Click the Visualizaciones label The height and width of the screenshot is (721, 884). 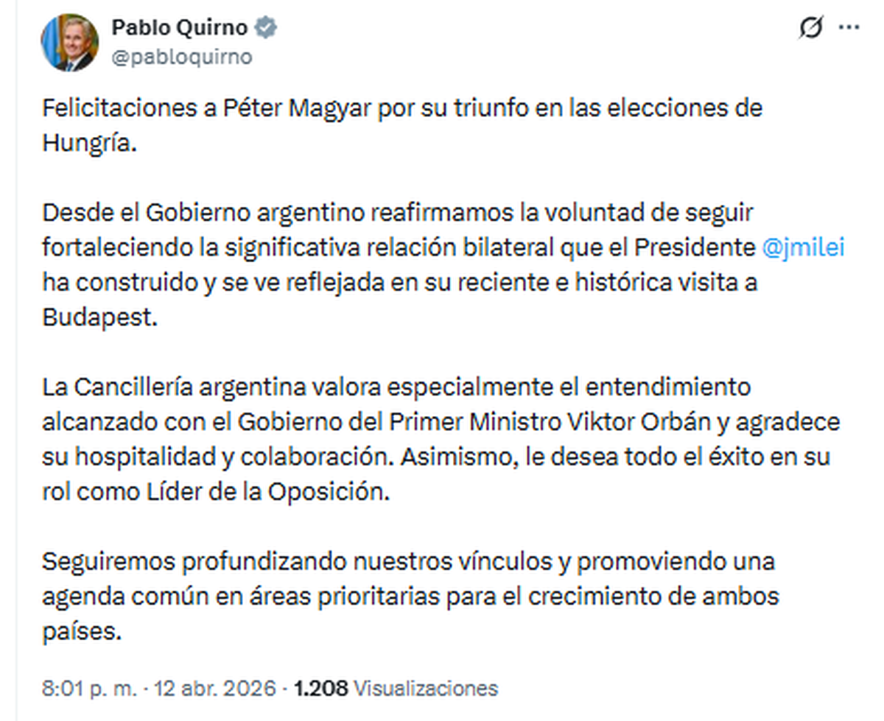tap(426, 689)
